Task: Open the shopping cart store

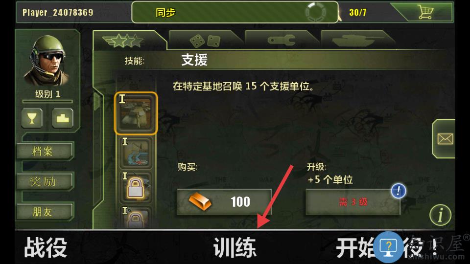Action: pyautogui.click(x=425, y=12)
